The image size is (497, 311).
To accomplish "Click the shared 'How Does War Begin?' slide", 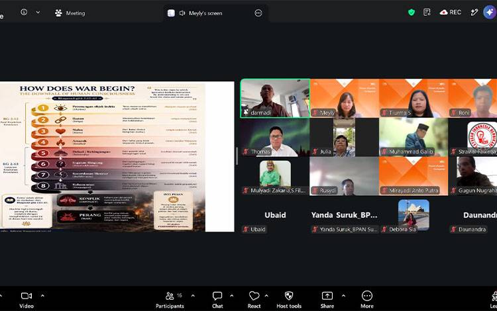I will click(117, 157).
